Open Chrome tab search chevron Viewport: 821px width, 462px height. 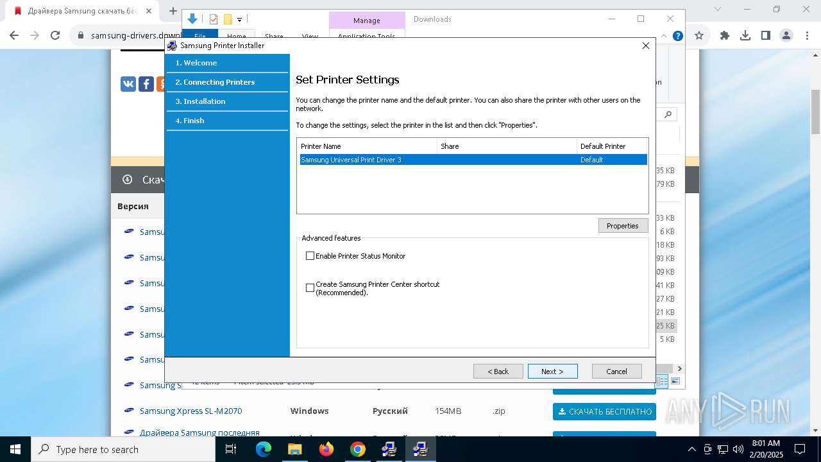(x=719, y=10)
